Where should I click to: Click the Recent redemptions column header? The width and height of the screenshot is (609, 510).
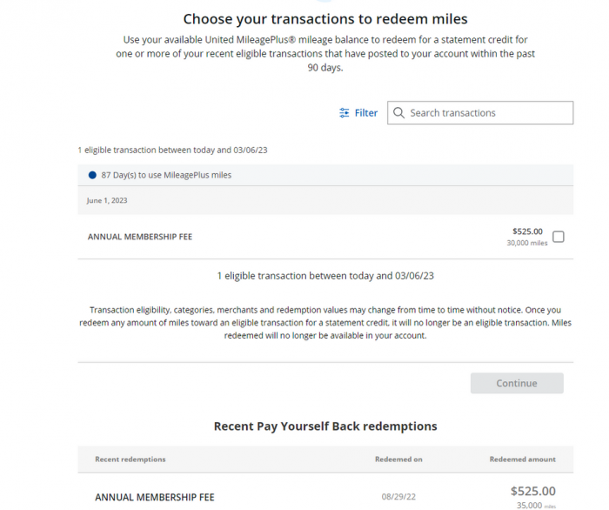tap(130, 460)
